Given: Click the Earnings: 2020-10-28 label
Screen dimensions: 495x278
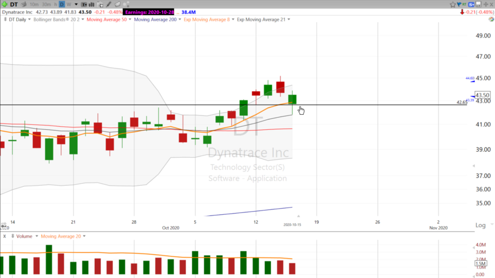Looking at the screenshot, I should (150, 12).
